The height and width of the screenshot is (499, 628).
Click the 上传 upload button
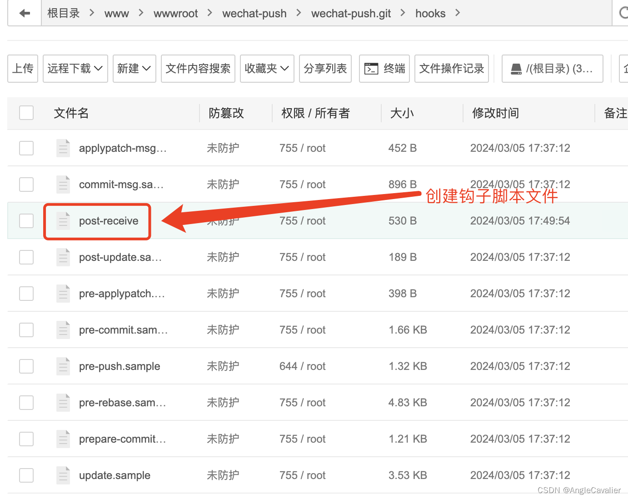(23, 69)
